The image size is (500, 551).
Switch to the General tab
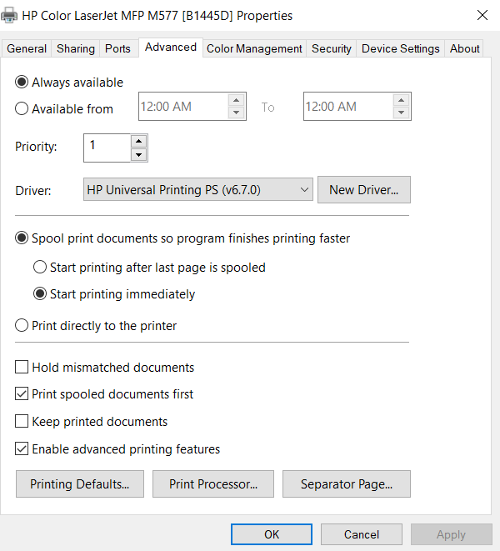(27, 48)
